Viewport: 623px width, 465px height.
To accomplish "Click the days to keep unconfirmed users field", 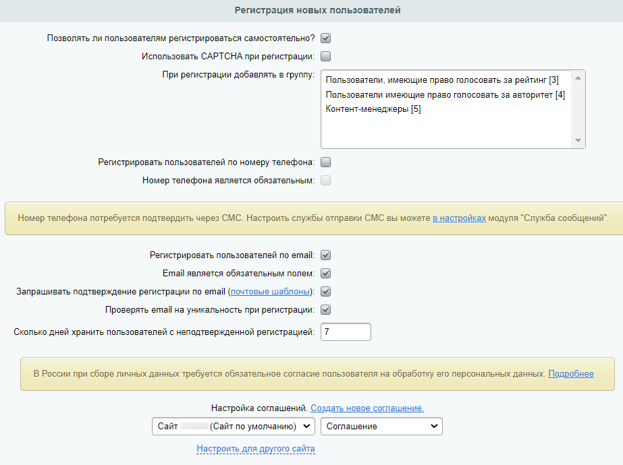I will tap(346, 332).
